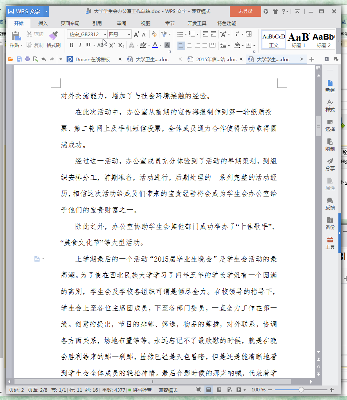Click the zoom in plus button
This screenshot has width=347, height=400.
coord(332,390)
